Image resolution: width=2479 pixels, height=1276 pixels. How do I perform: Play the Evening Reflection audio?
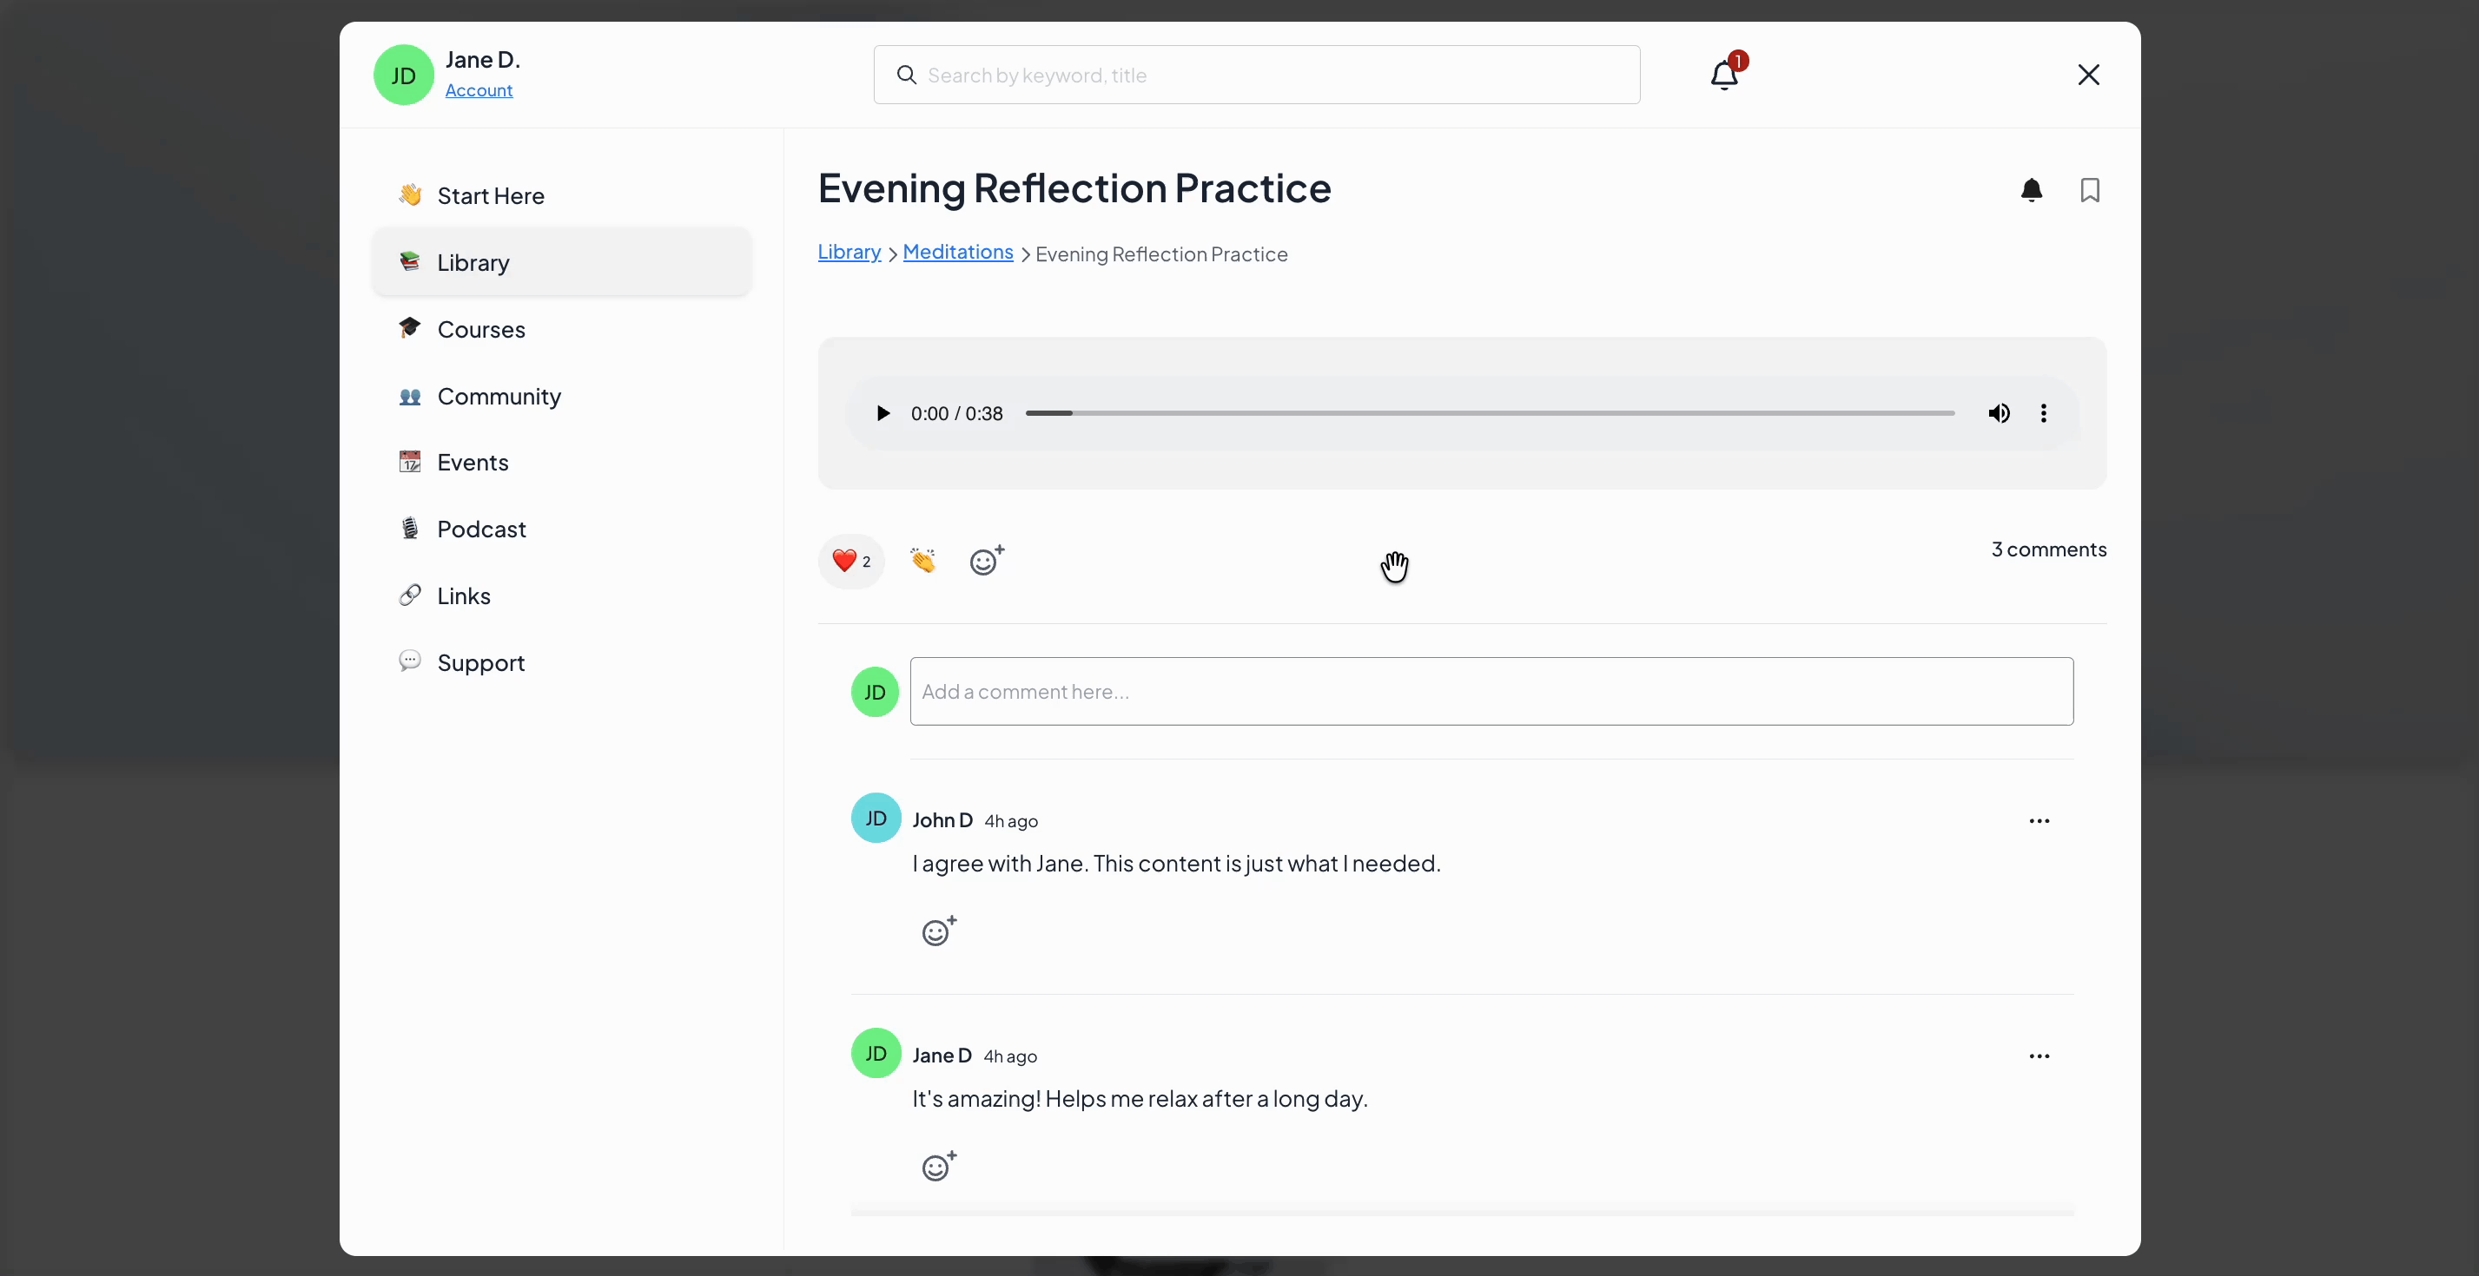point(883,413)
